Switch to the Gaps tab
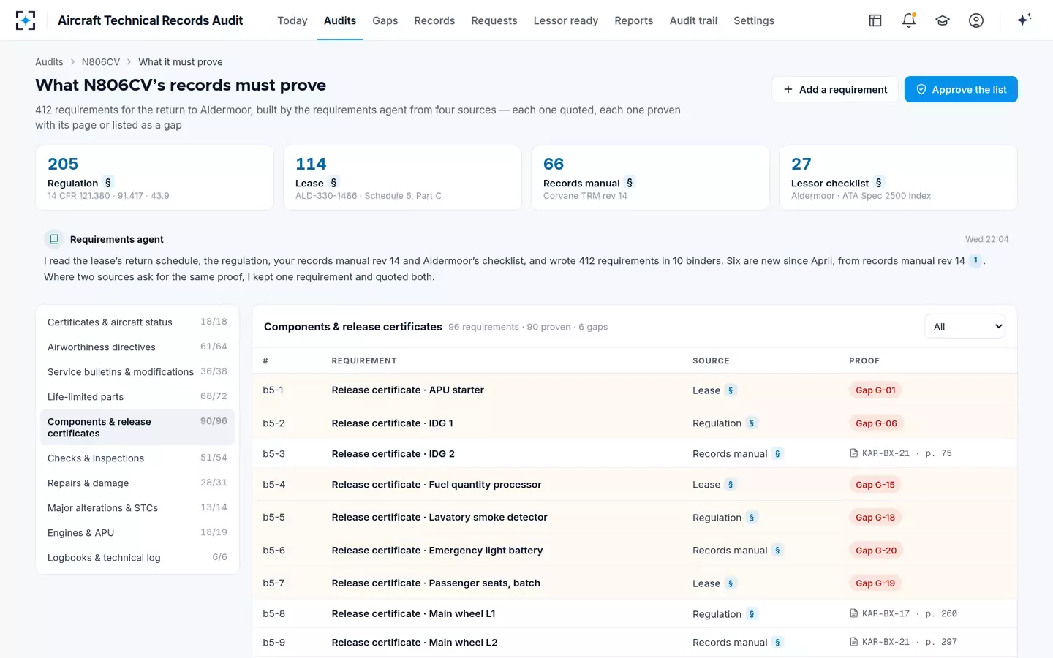 [385, 20]
